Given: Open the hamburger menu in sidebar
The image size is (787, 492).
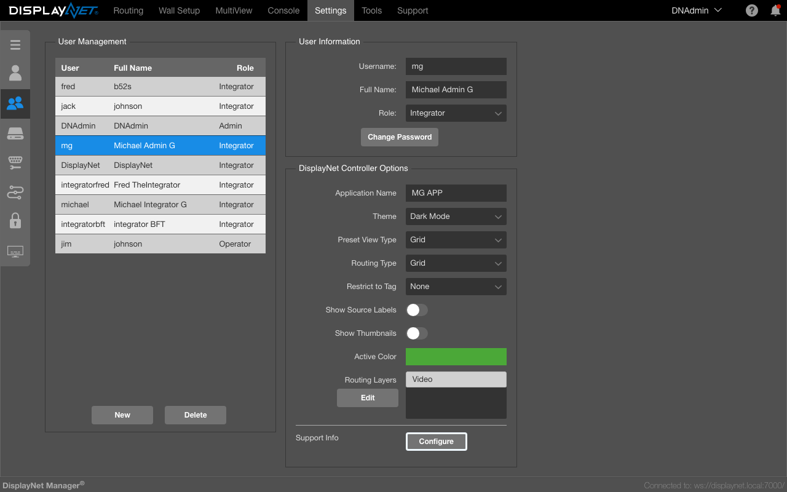Looking at the screenshot, I should coord(15,45).
